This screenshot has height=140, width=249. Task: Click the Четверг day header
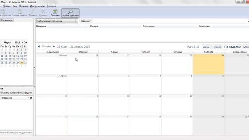pos(146,52)
